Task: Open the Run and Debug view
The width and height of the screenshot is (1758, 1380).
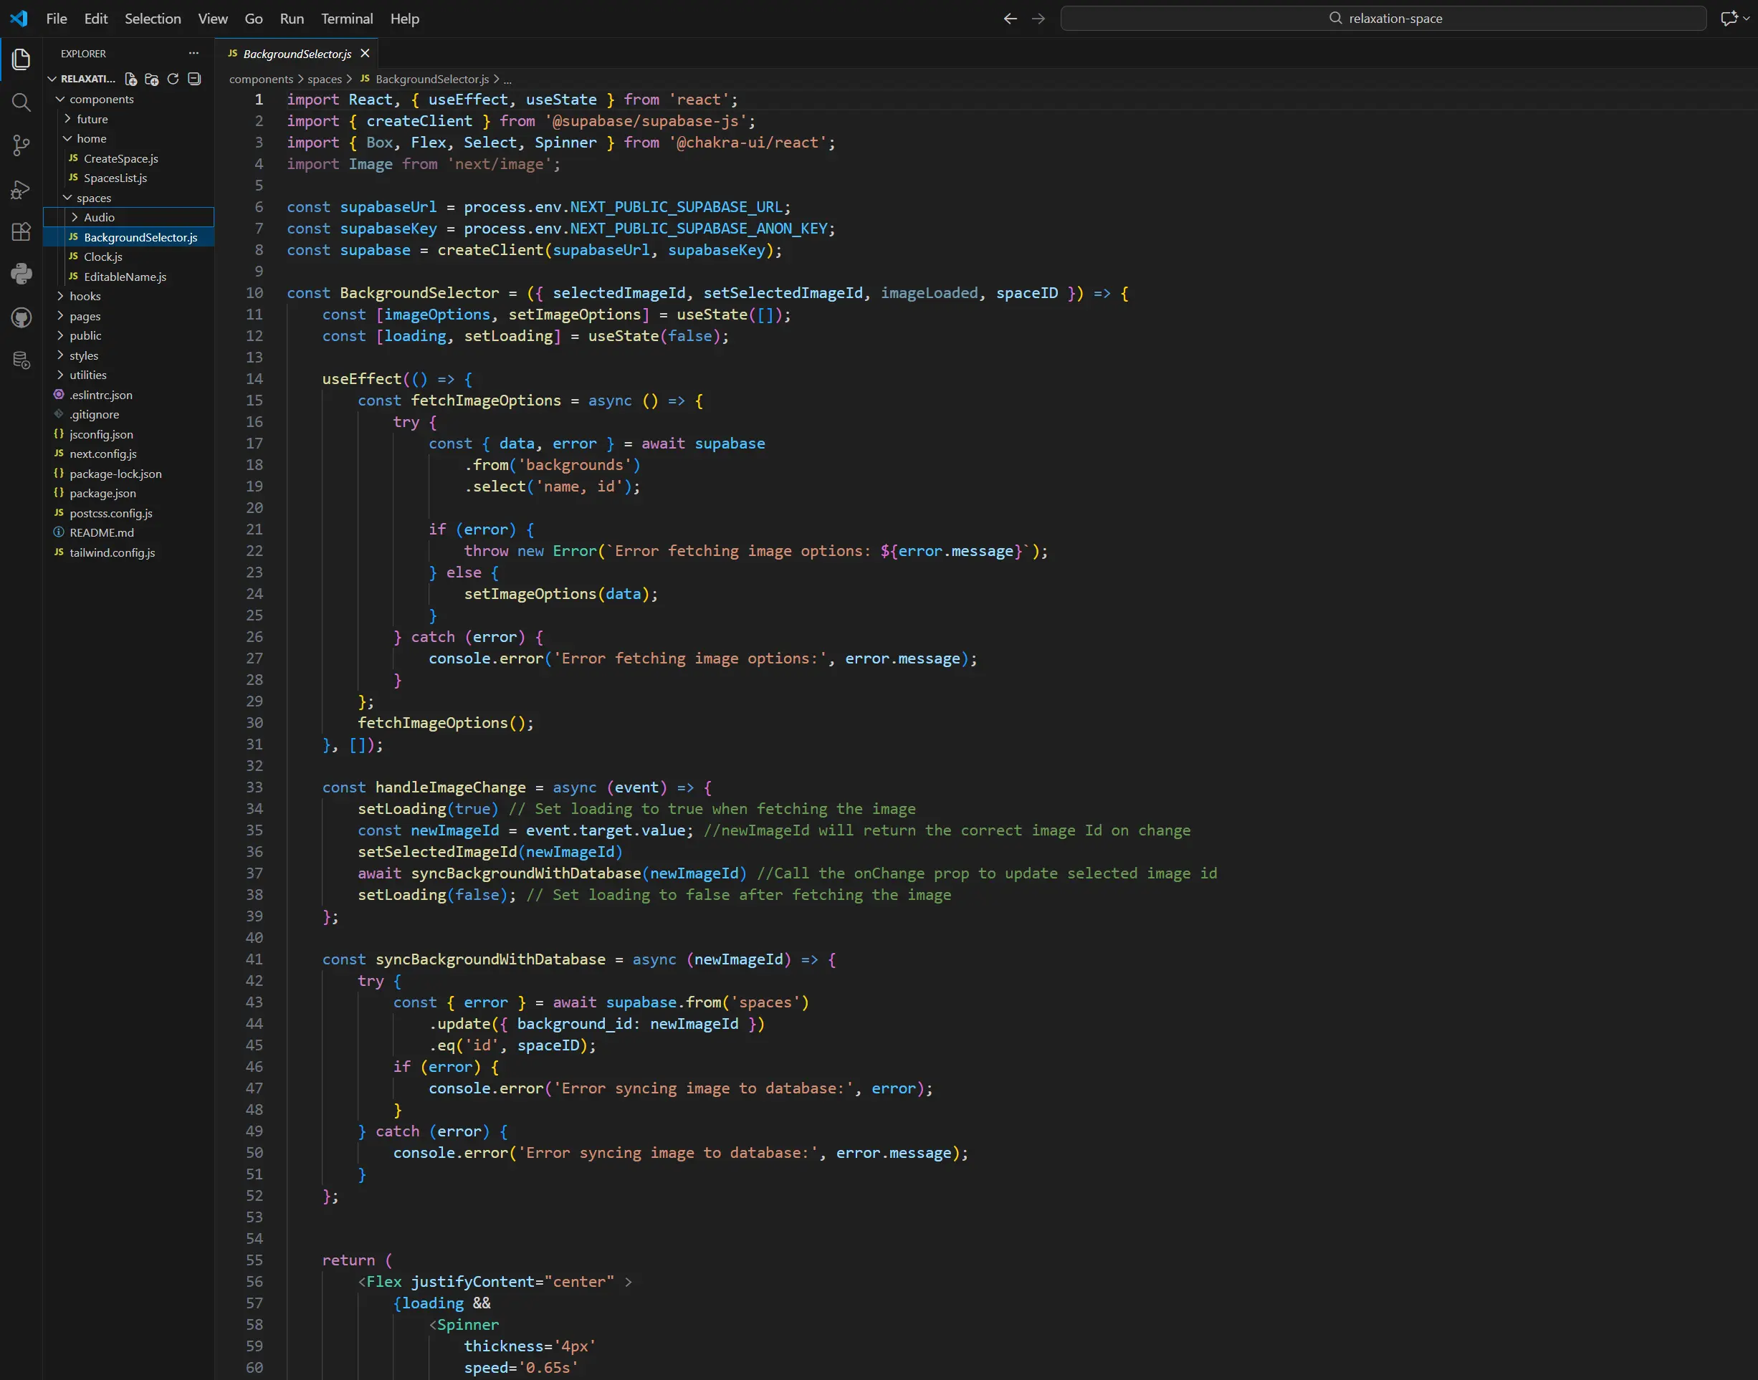Action: 21,189
